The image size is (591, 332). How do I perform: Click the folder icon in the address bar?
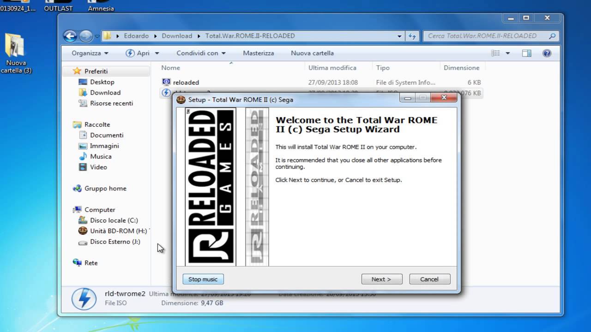tap(107, 36)
